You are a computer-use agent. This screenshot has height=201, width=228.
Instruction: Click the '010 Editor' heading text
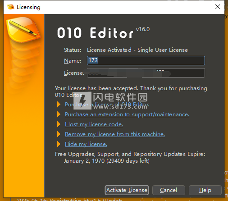95,33
